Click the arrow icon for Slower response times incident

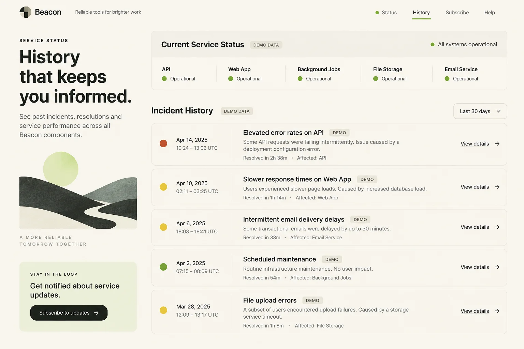tap(497, 187)
